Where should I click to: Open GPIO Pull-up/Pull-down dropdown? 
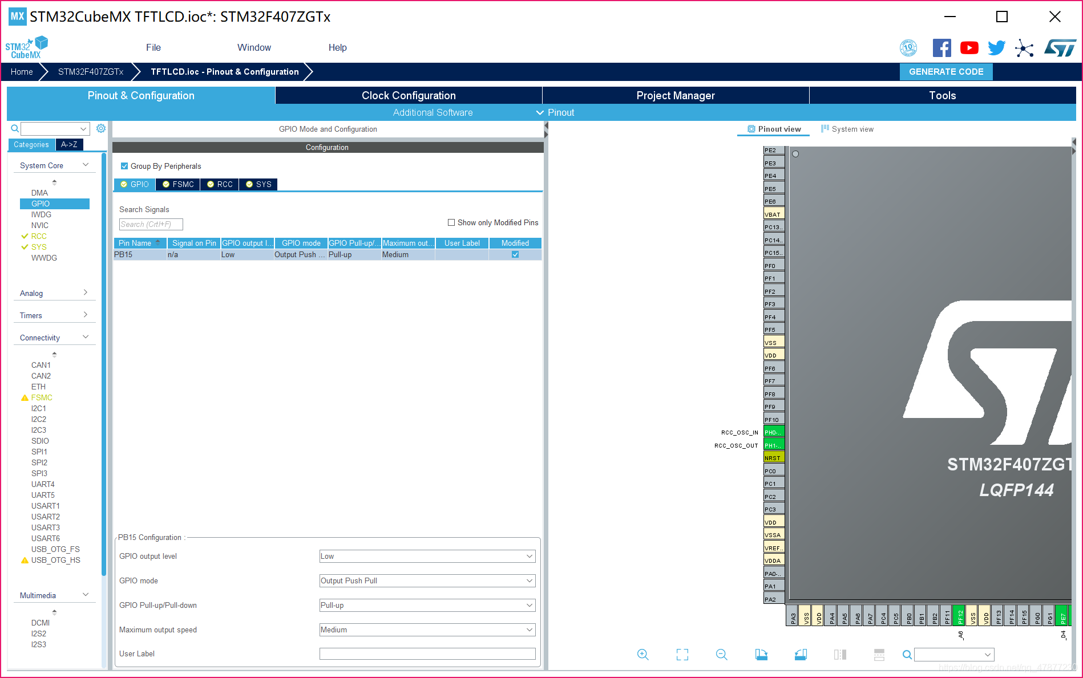pos(427,605)
